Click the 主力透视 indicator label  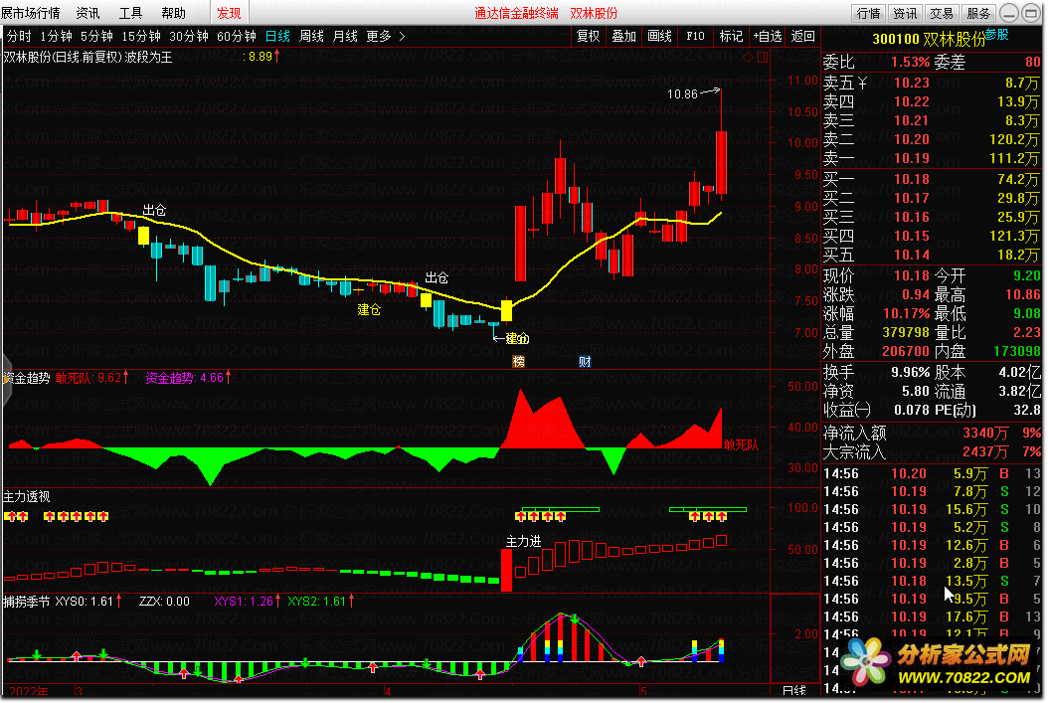(x=27, y=496)
